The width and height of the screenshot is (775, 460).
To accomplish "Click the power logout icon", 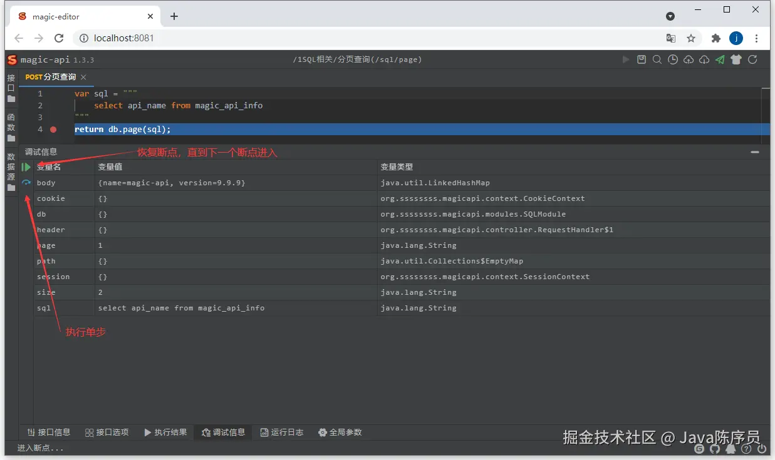I will coord(762,449).
